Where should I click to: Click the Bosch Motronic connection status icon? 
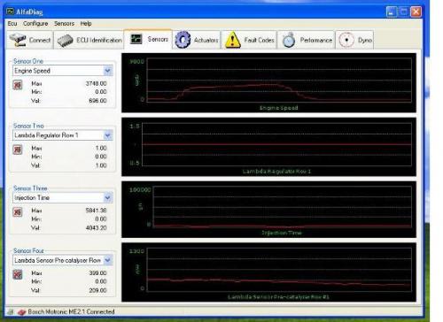click(x=21, y=312)
